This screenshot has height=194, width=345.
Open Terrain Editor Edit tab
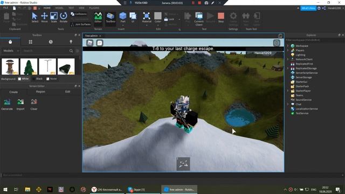67,92
